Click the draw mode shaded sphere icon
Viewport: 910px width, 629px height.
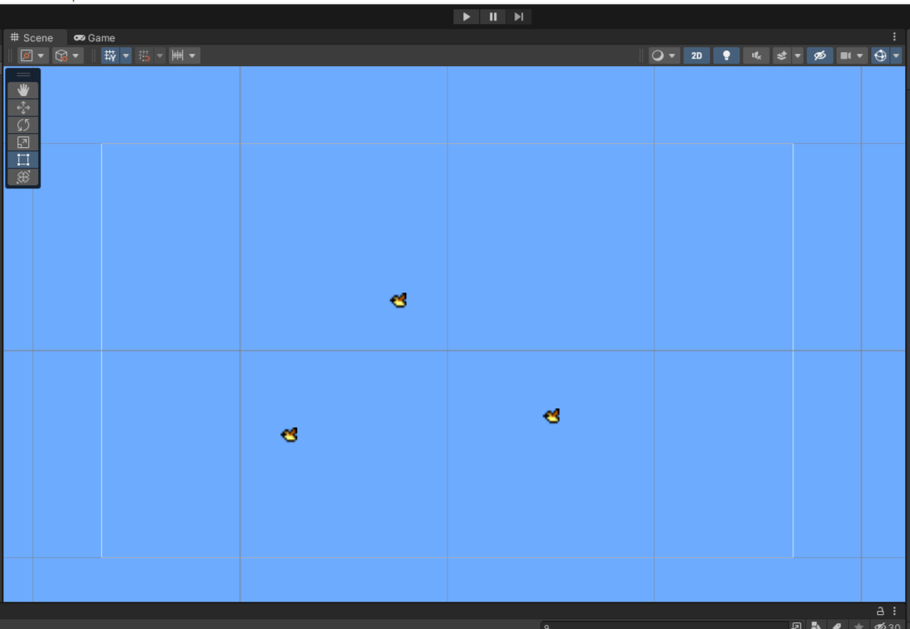658,55
